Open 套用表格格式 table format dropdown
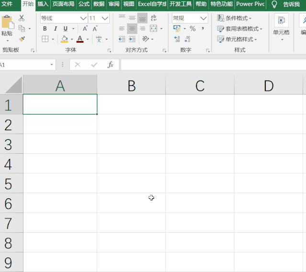The width and height of the screenshot is (306, 272). tap(239, 29)
